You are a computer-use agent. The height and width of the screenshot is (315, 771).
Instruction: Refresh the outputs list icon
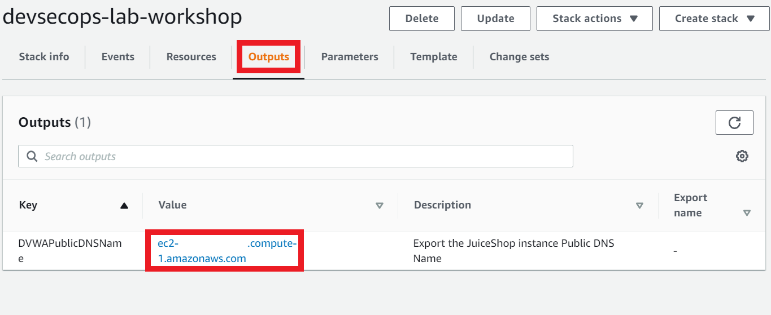pos(734,122)
